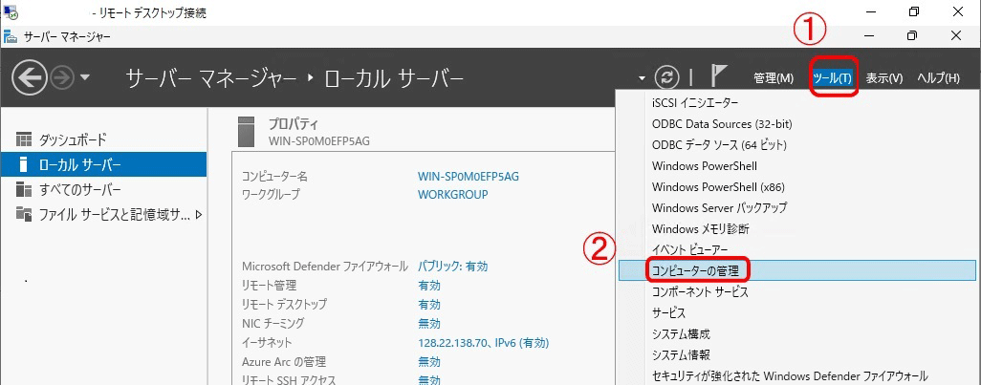Open the 管理(M) menu
This screenshot has height=385, width=981.
coord(774,78)
